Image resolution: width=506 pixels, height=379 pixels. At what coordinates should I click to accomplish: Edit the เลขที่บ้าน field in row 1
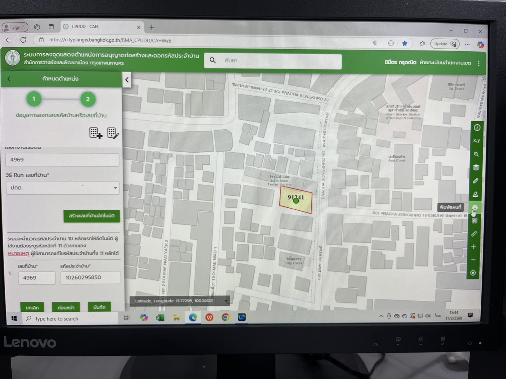[36, 278]
